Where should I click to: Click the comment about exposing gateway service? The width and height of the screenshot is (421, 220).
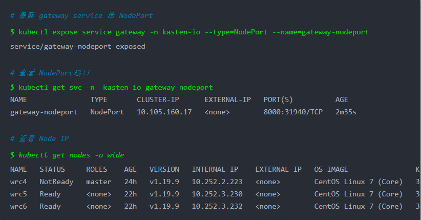81,15
